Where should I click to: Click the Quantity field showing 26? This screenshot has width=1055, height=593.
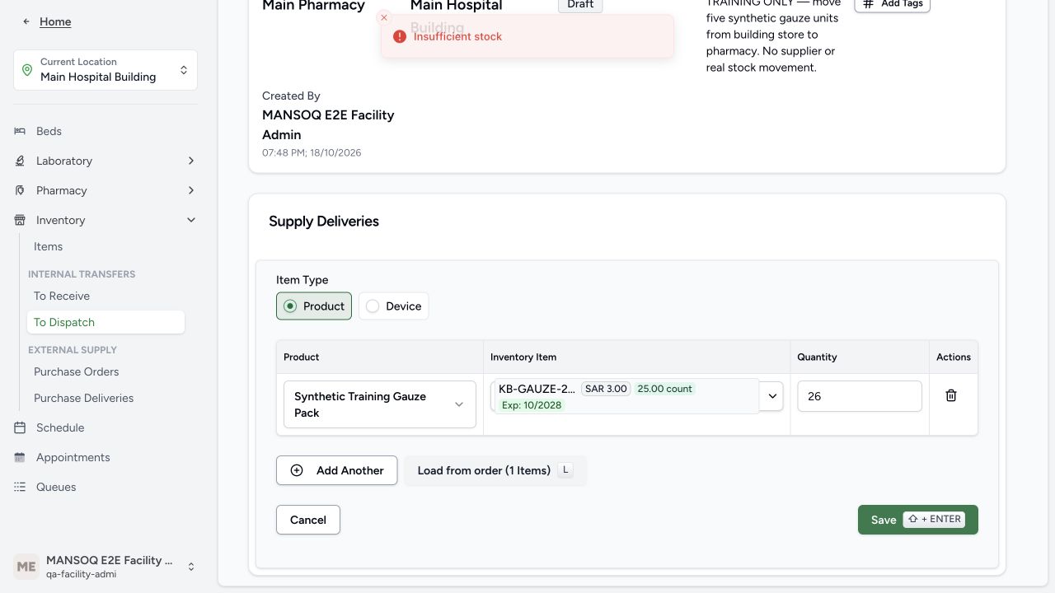point(860,396)
